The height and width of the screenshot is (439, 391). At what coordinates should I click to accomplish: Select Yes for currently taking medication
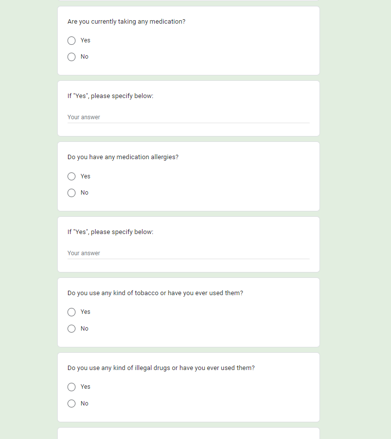(x=71, y=40)
